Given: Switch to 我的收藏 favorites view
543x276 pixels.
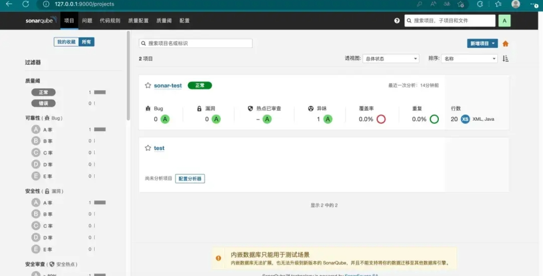Looking at the screenshot, I should (66, 42).
